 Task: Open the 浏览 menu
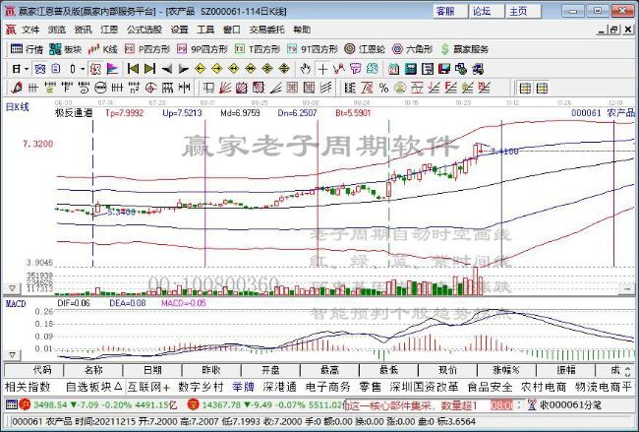point(57,30)
